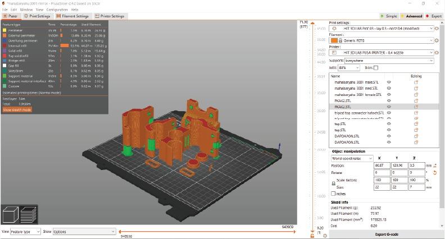Open Infill percentage dropdown
445x239 pixels.
(349, 68)
